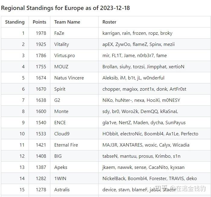Select the Spirit points value 1670

pos(41,89)
